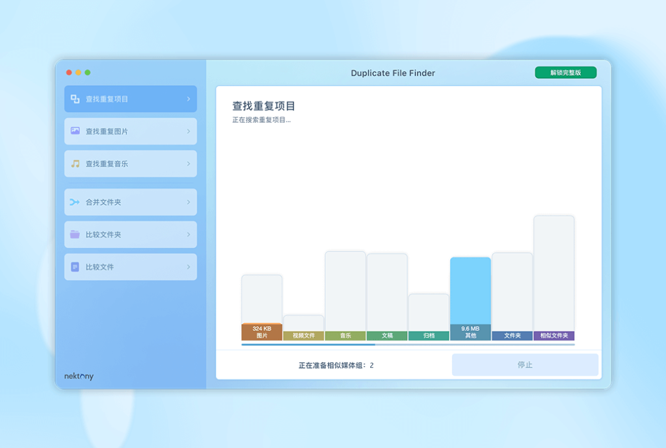Click the 音乐 green category label
The height and width of the screenshot is (448, 666).
345,336
